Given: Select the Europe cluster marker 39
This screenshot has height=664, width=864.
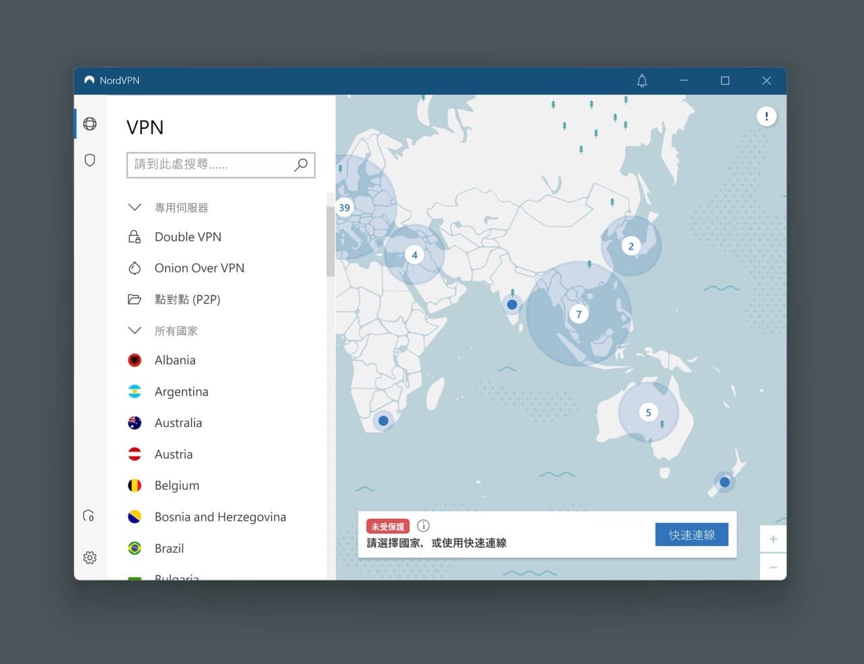Looking at the screenshot, I should [344, 207].
